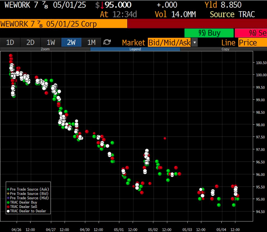Toggle TRAC Dealer Sell legend entry

(22, 207)
